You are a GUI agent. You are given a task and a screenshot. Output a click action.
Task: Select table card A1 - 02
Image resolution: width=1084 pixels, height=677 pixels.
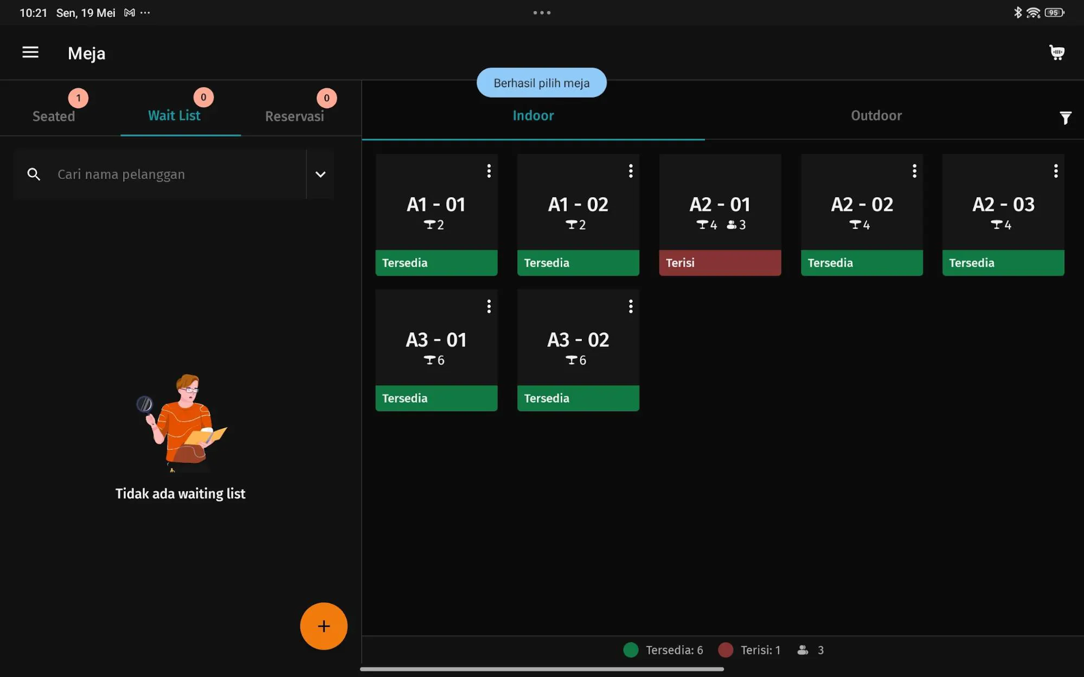pyautogui.click(x=578, y=215)
